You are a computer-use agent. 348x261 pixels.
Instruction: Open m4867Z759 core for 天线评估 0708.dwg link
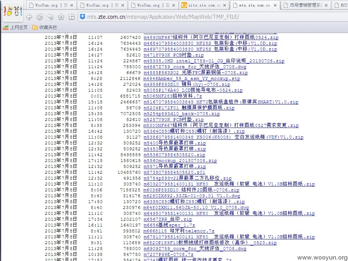click(195, 67)
